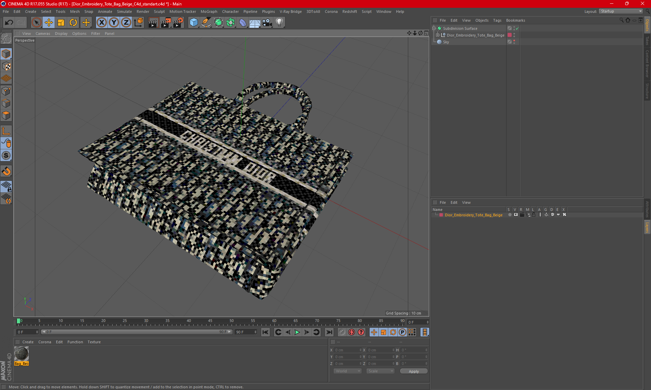Open Object Manager Tags menu
The height and width of the screenshot is (390, 651).
click(x=497, y=20)
